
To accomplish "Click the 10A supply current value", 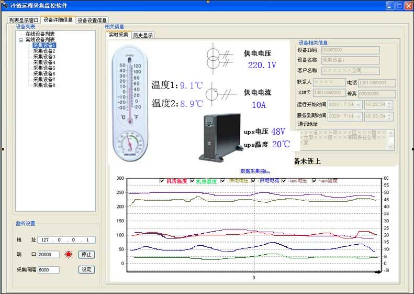I will (x=259, y=105).
